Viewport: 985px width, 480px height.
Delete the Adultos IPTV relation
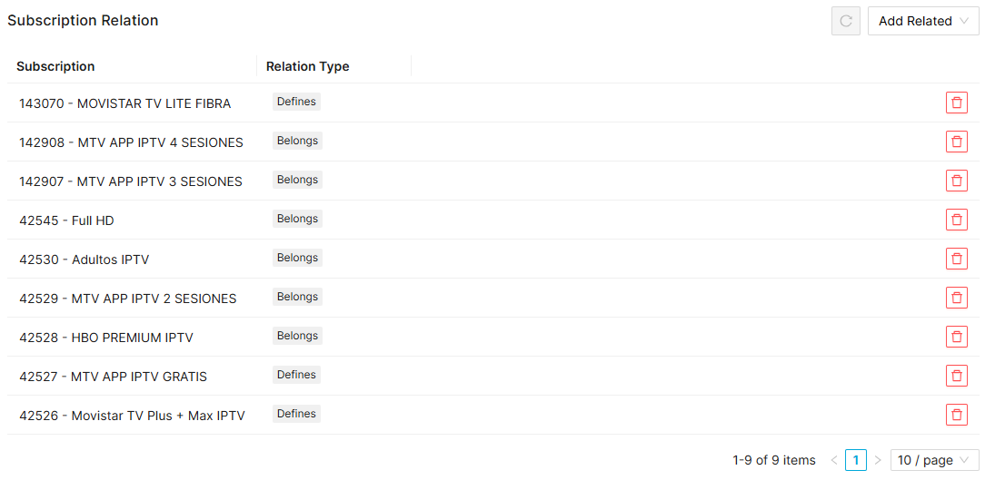point(956,259)
